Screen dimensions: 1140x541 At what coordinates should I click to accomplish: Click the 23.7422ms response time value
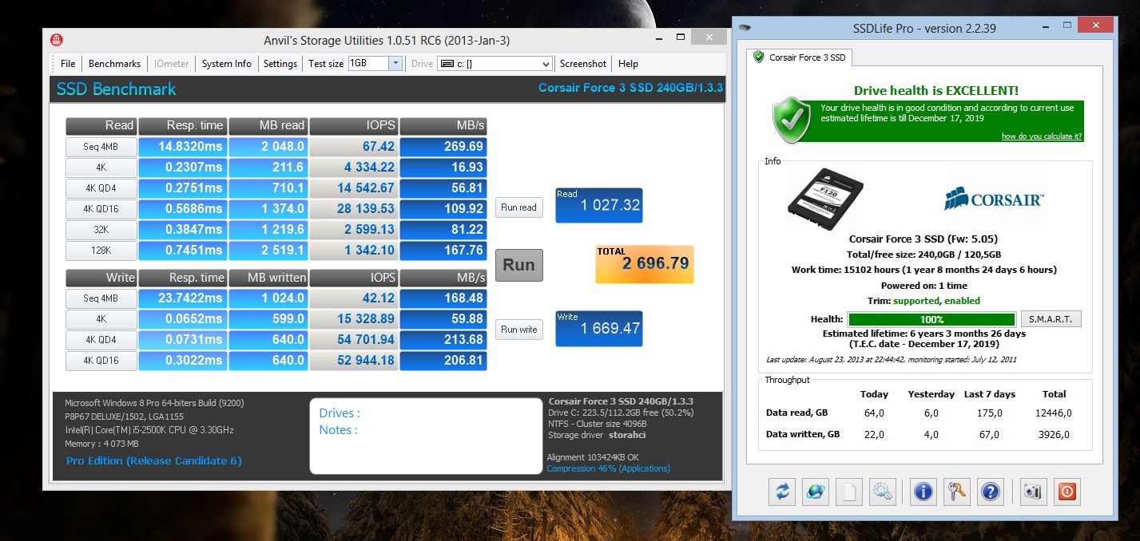(x=182, y=298)
